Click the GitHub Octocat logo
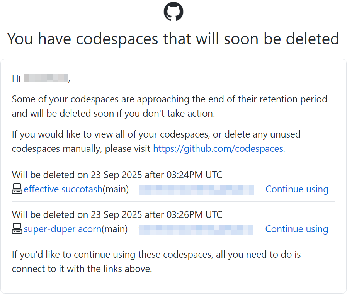 [x=173, y=12]
